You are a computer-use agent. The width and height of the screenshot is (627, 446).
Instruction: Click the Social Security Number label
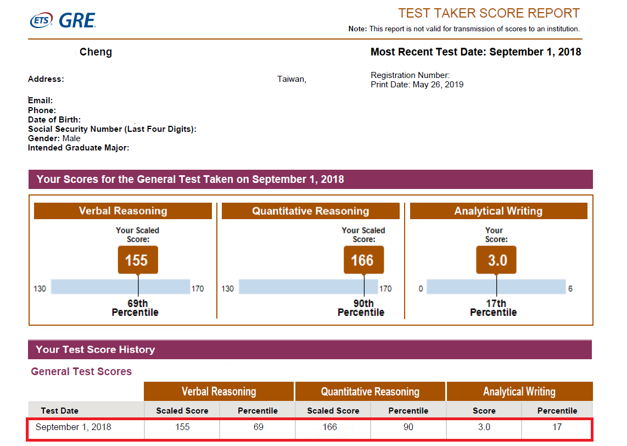(112, 129)
